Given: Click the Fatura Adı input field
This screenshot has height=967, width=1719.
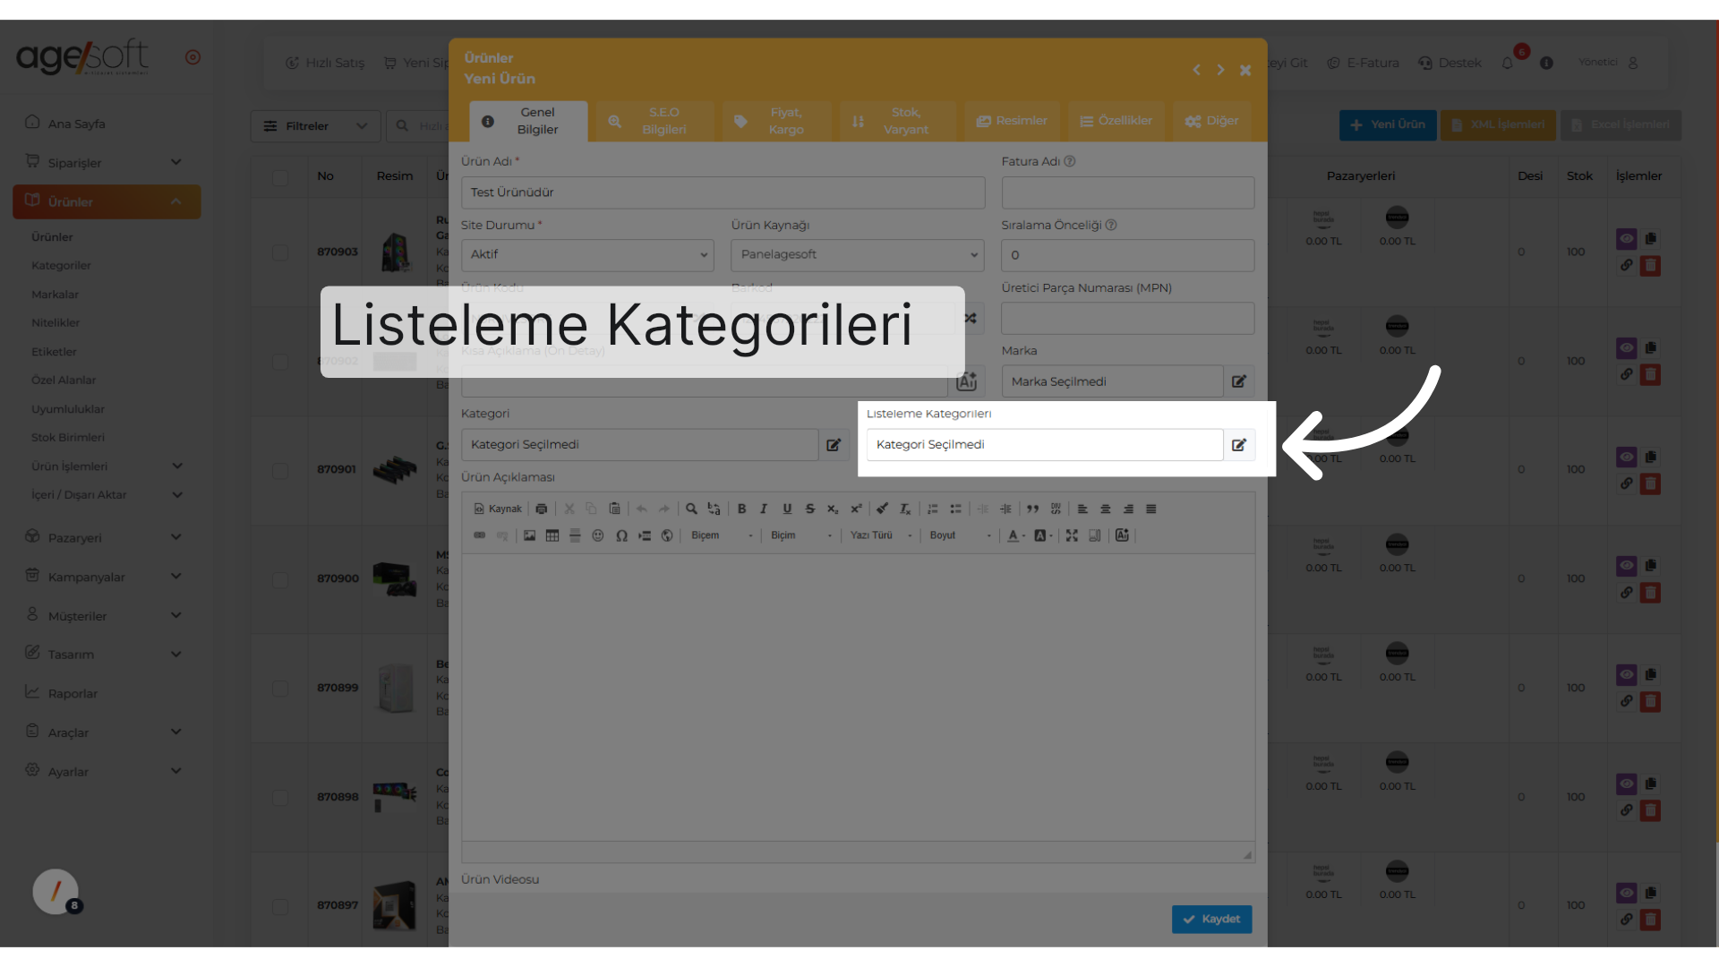Looking at the screenshot, I should coord(1128,193).
